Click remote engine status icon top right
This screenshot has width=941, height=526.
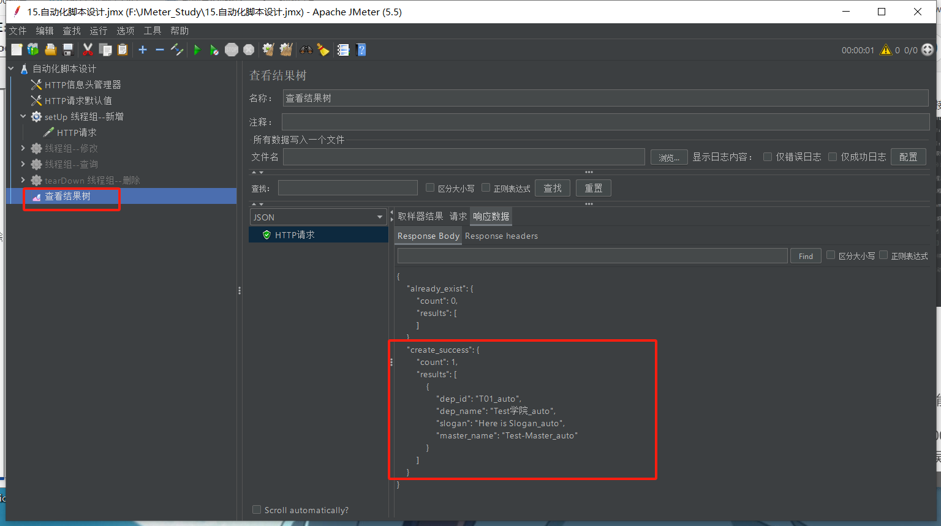(928, 50)
